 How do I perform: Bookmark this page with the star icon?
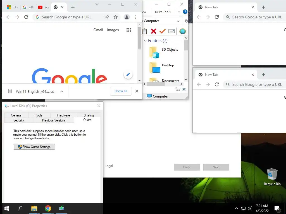116,17
